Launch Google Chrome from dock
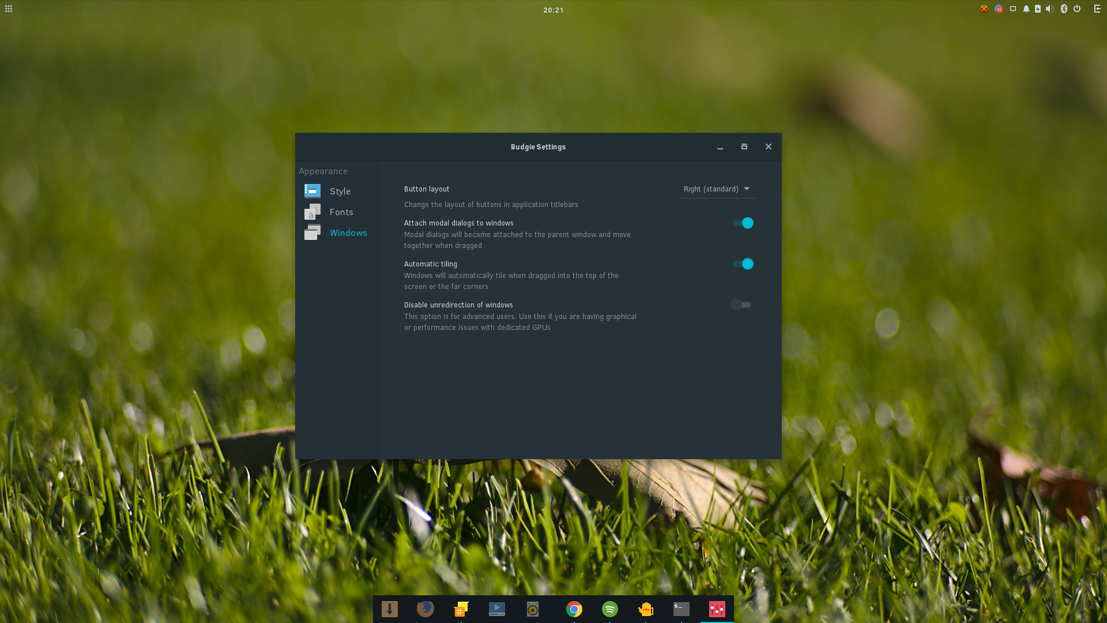The height and width of the screenshot is (623, 1107). [574, 609]
